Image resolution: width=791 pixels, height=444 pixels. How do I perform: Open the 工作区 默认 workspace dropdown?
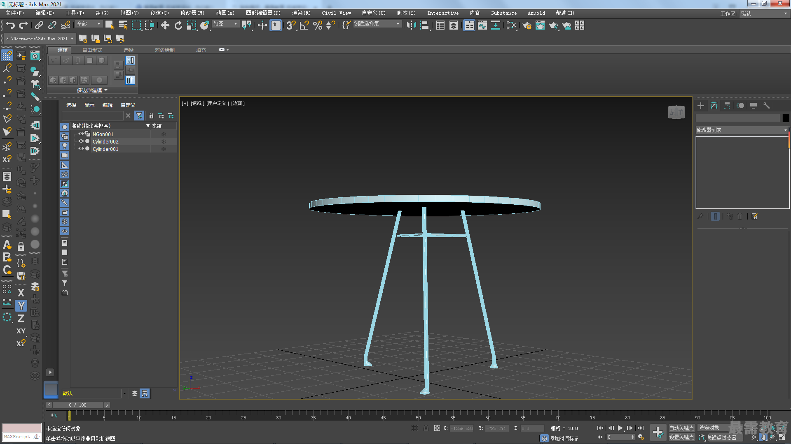pos(764,14)
